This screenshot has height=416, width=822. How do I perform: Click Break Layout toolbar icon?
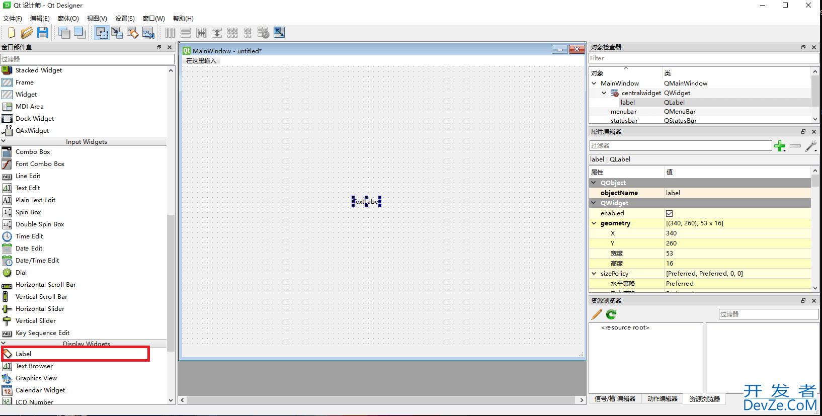(x=264, y=33)
